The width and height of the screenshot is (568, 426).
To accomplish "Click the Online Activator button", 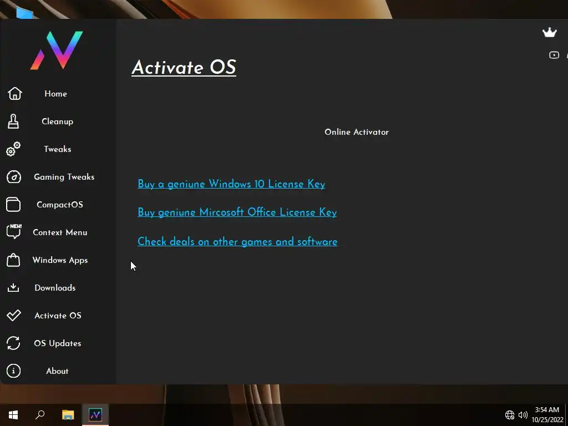I will [357, 132].
